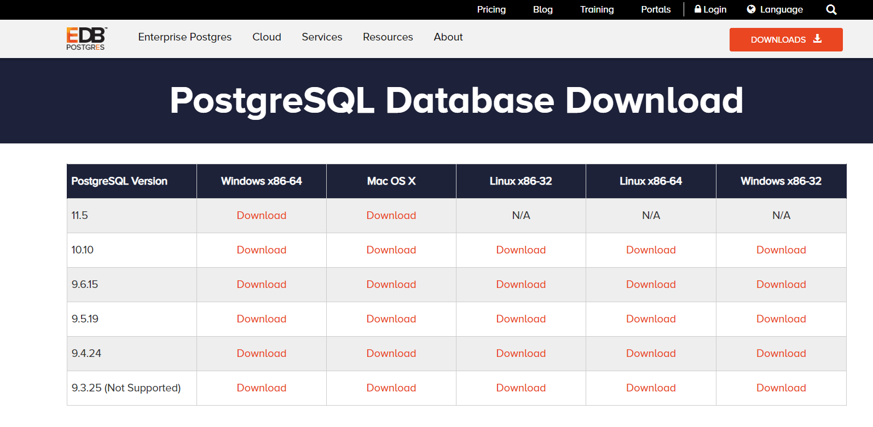Download version 9.4.24 for Linux x86-64
Viewport: 873px width, 427px height.
pyautogui.click(x=651, y=354)
